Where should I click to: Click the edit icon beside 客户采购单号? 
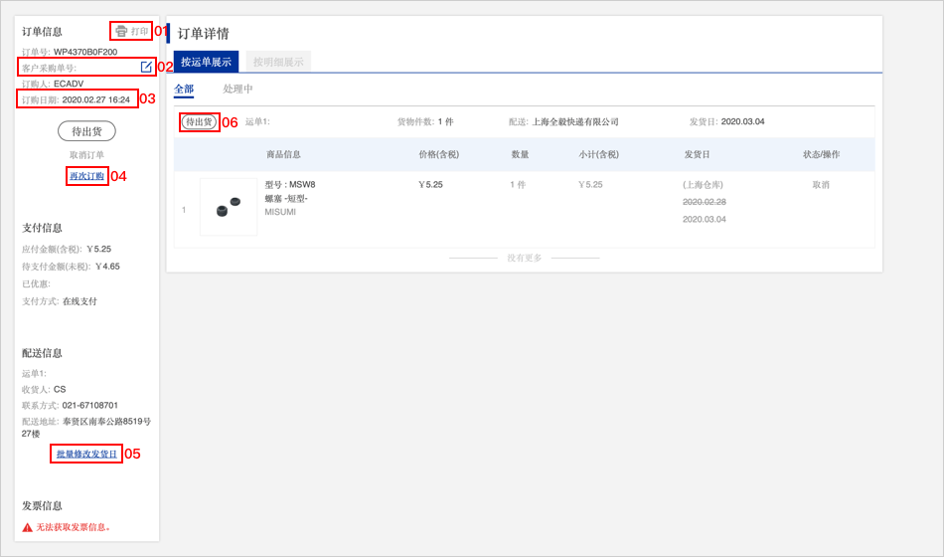tap(146, 67)
